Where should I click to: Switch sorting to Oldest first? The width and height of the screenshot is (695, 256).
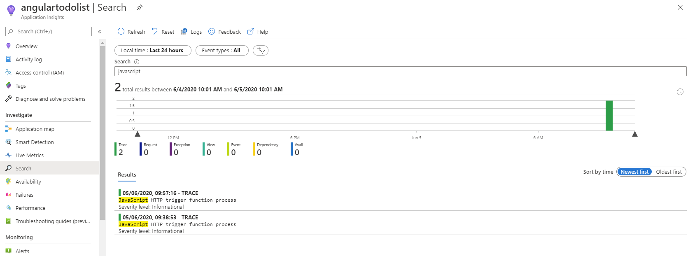point(668,172)
